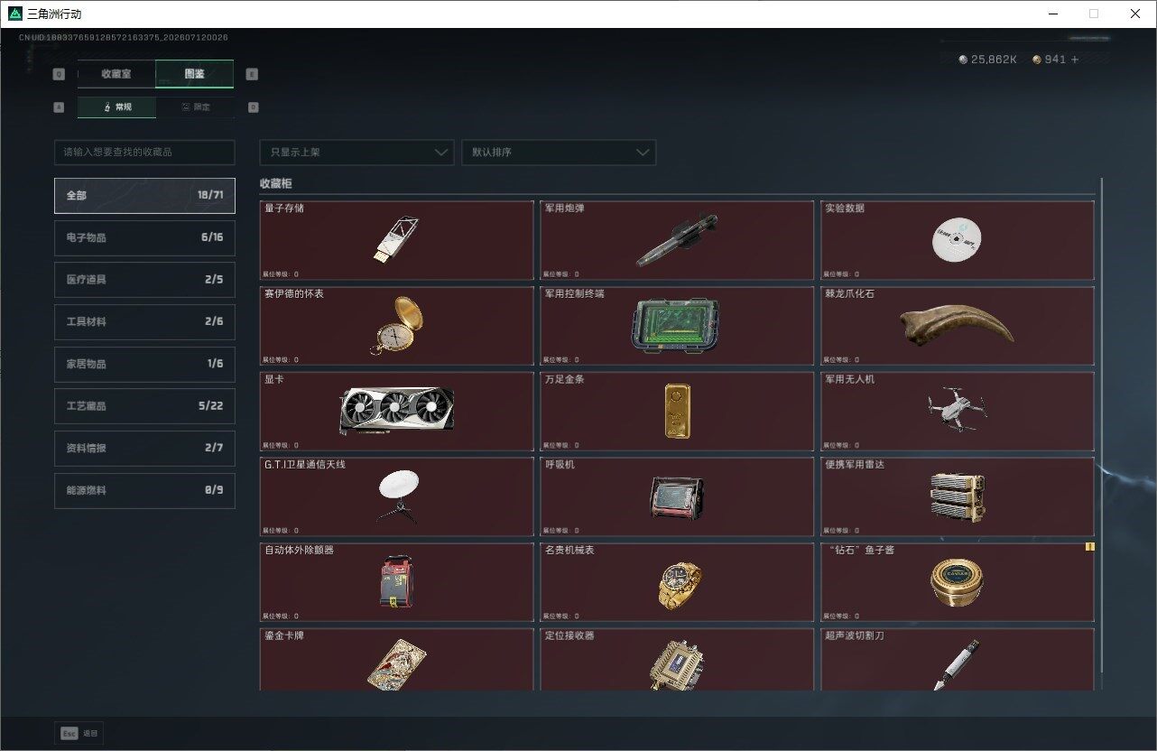Filter by 家居物品 category
The image size is (1157, 751).
[x=144, y=364]
